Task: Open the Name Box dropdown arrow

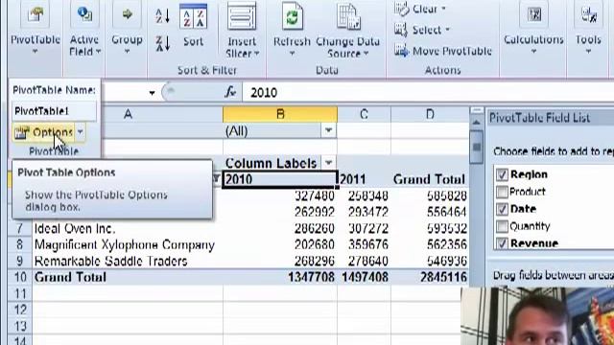Action: pos(152,93)
